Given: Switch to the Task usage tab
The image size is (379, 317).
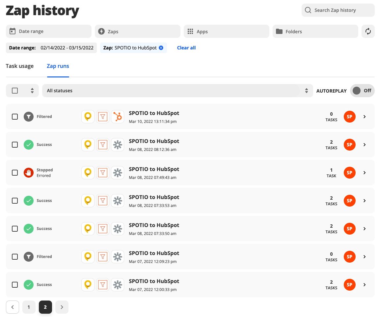Looking at the screenshot, I should point(19,66).
